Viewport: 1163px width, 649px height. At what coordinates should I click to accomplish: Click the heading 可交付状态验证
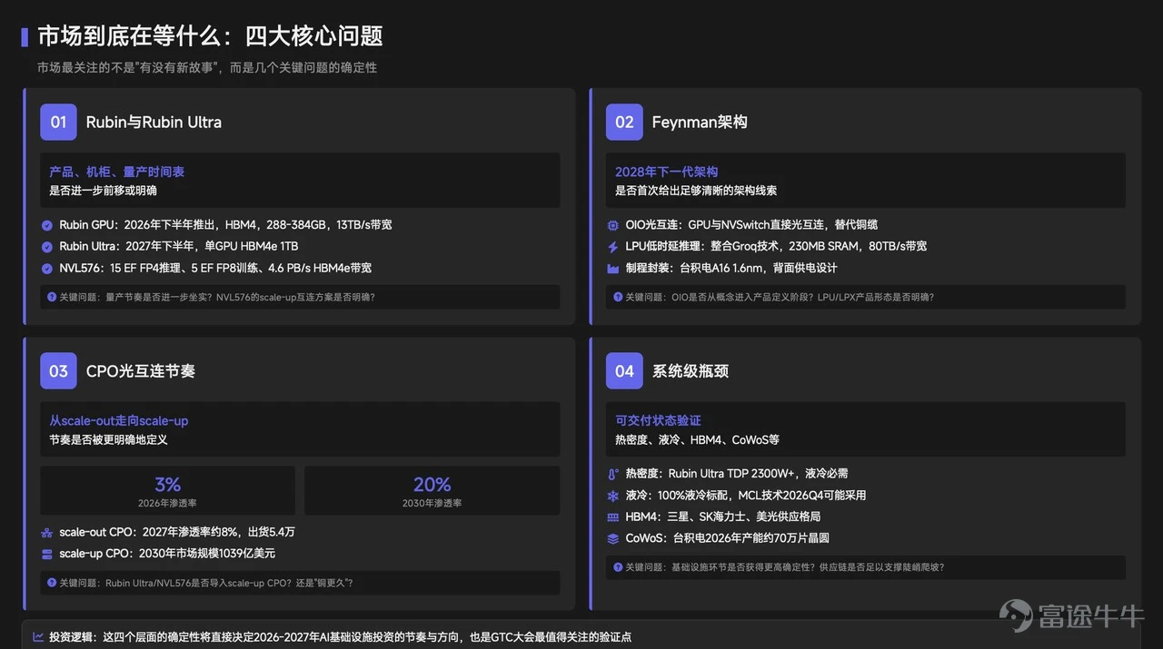pyautogui.click(x=659, y=421)
